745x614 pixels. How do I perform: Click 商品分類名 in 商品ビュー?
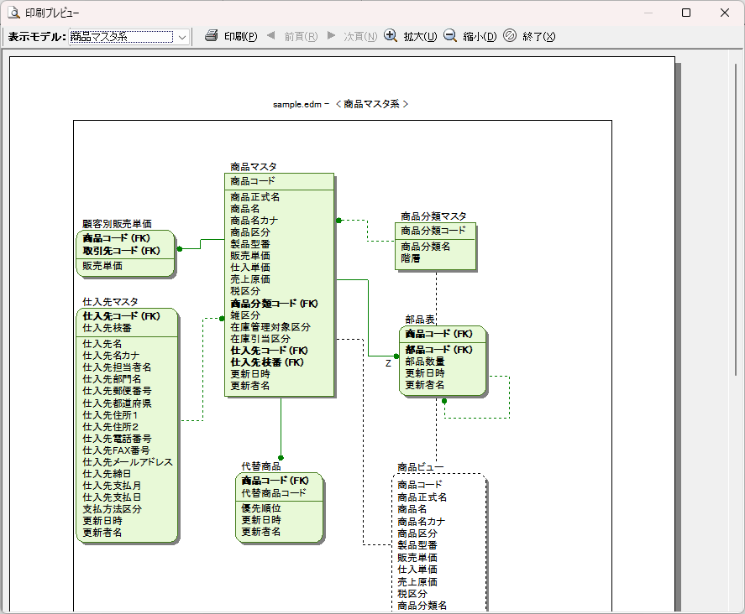tap(422, 606)
